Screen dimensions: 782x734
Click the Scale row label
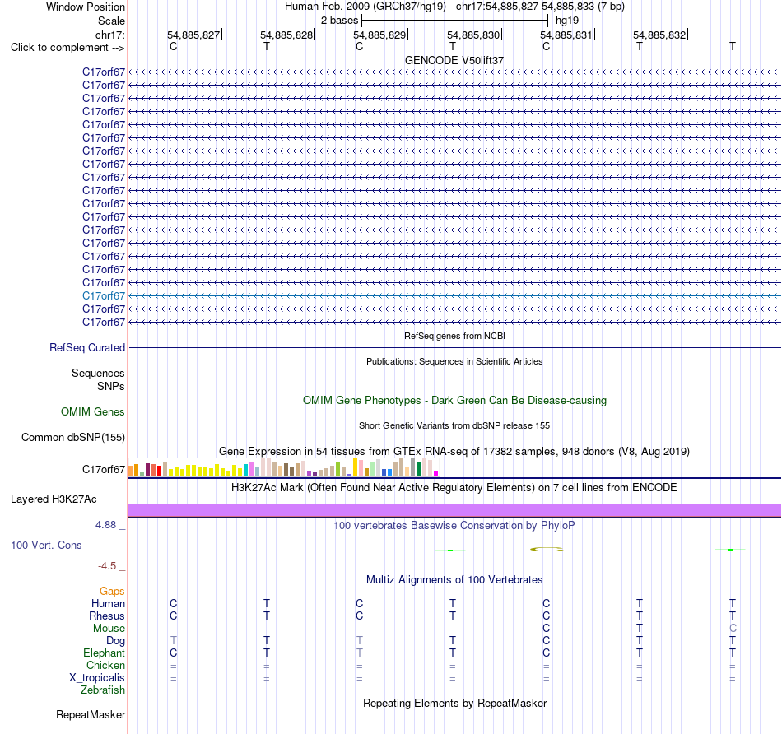click(x=111, y=21)
